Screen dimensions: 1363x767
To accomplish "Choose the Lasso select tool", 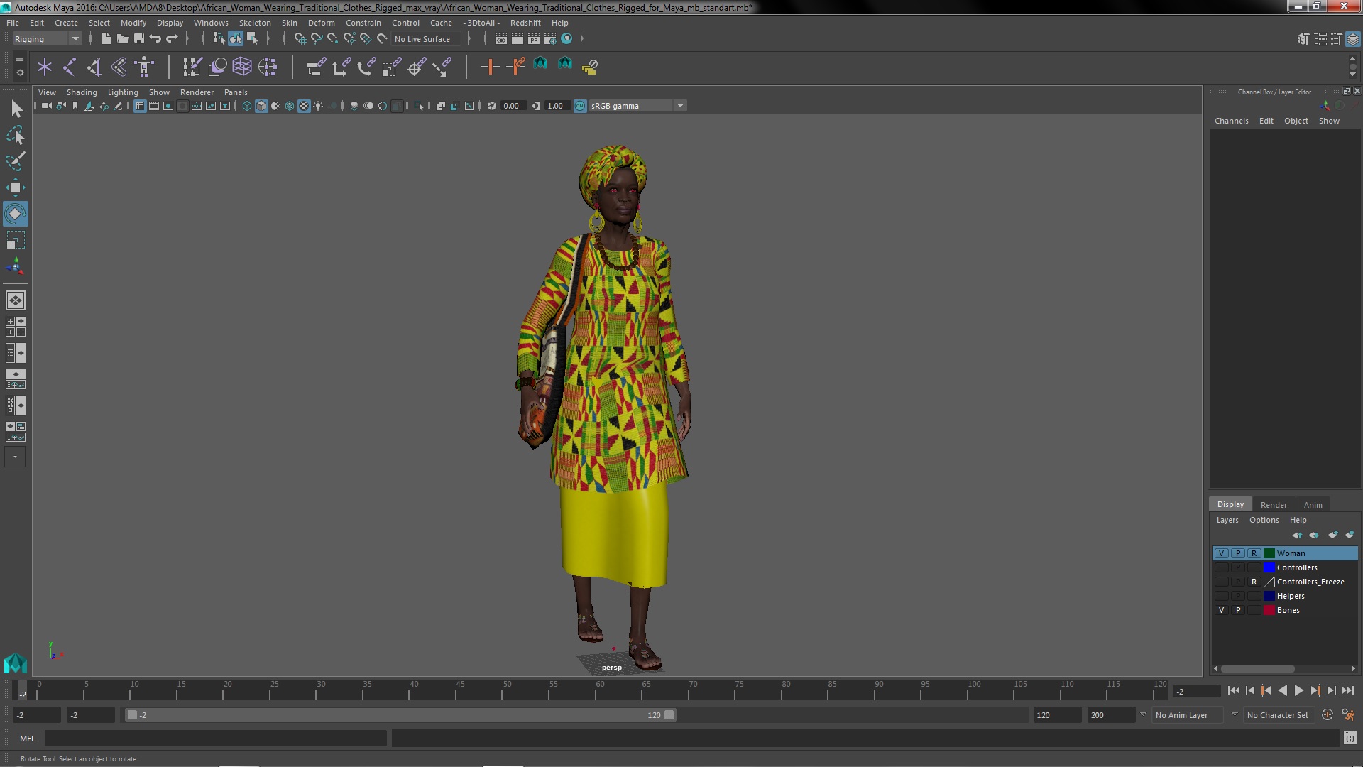I will 16,135.
